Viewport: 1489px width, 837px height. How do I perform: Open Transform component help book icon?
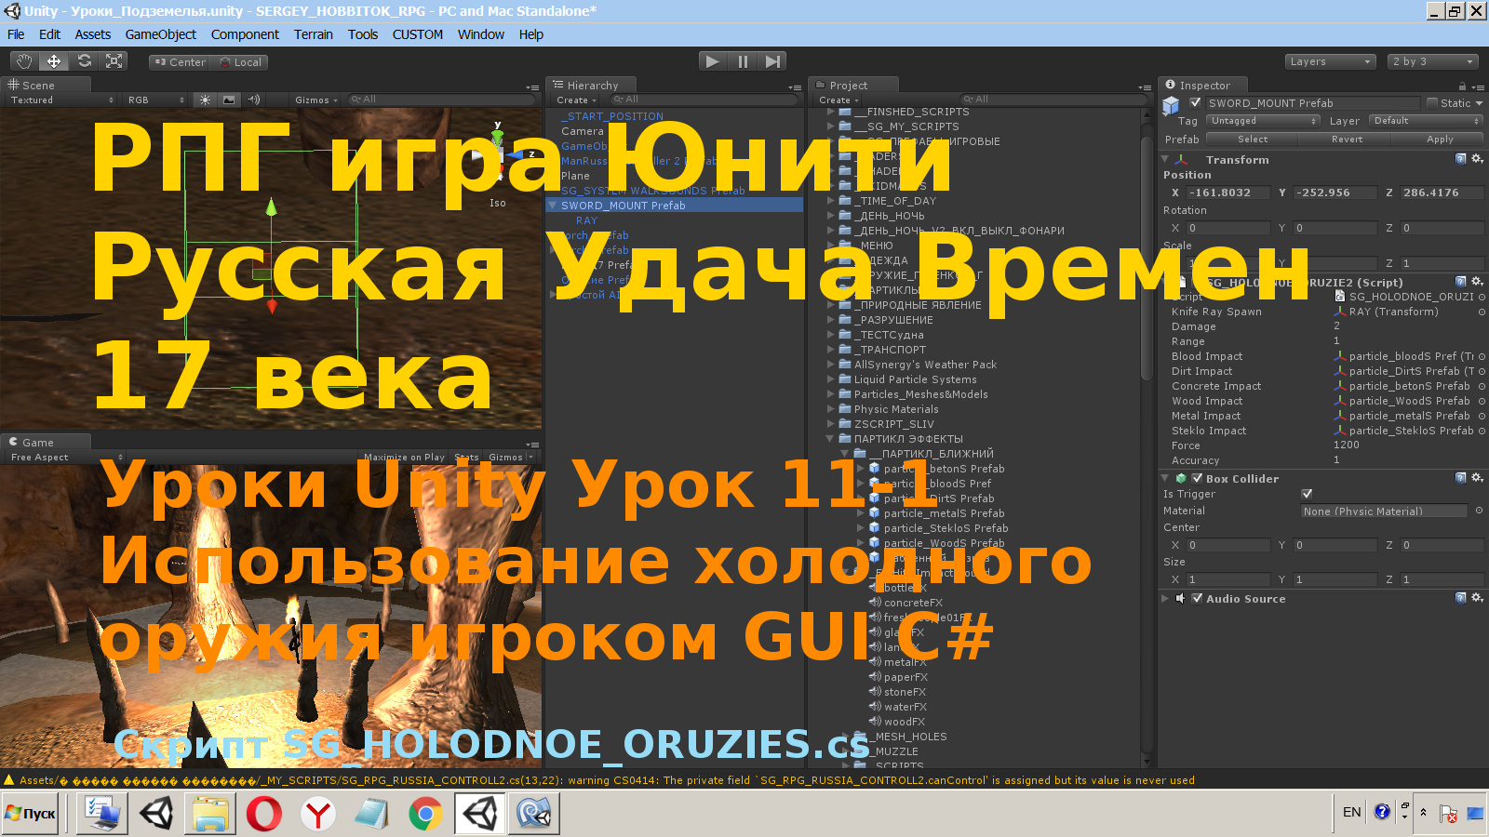[1461, 159]
